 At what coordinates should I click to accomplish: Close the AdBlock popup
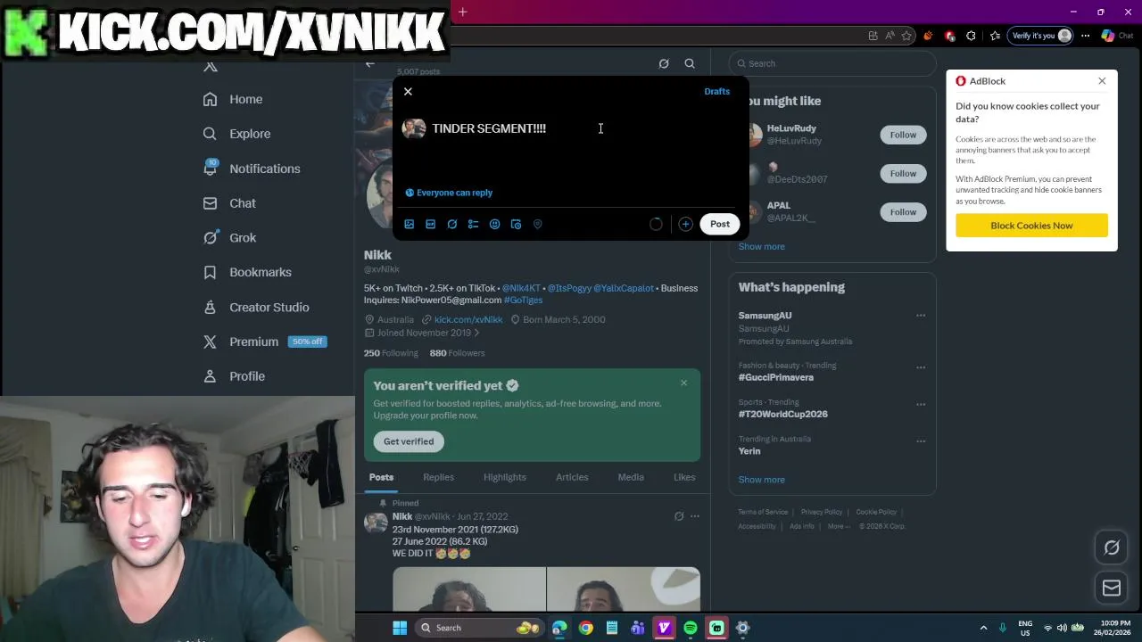coord(1102,81)
